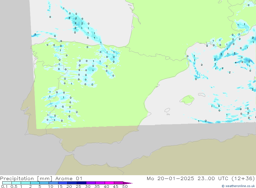The image size is (256, 188).
Task: Click the 0.5–1 mm legend swatch
Action: [x=16, y=183]
